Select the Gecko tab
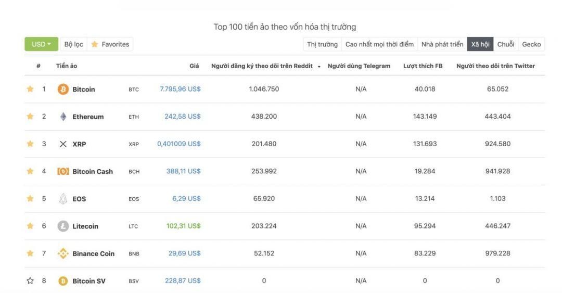Viewport: 562px width, 293px height. pyautogui.click(x=531, y=44)
